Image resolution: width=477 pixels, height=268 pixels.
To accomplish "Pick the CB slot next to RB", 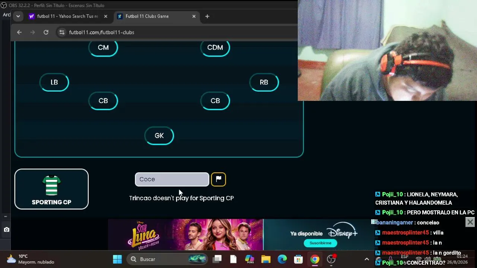I will [215, 101].
